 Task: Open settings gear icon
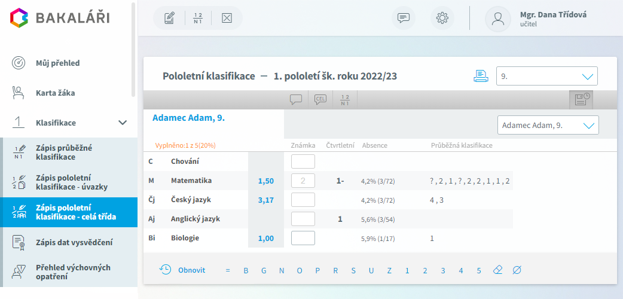(x=442, y=19)
